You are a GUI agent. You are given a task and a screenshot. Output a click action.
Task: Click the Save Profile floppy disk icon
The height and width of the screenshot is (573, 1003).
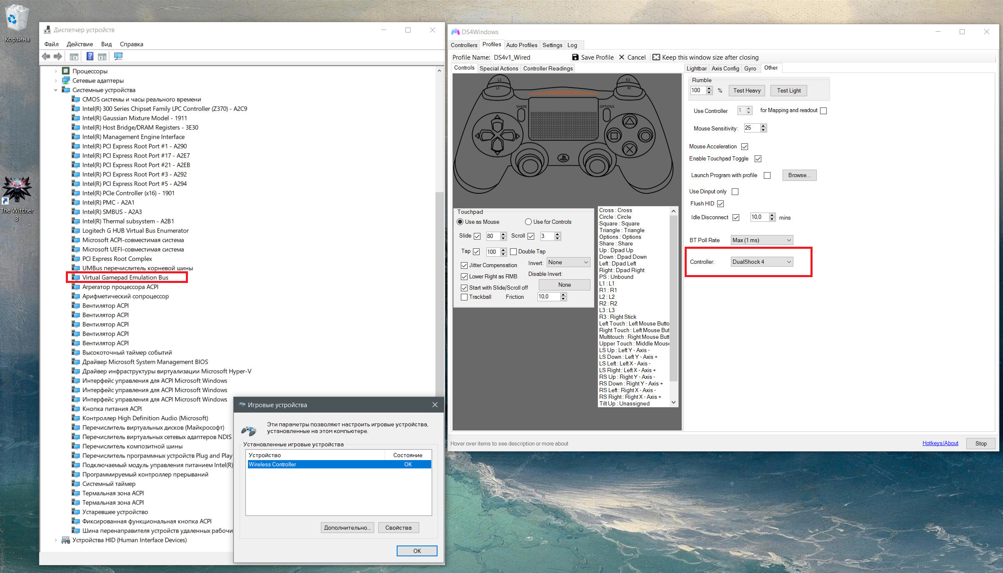coord(575,57)
